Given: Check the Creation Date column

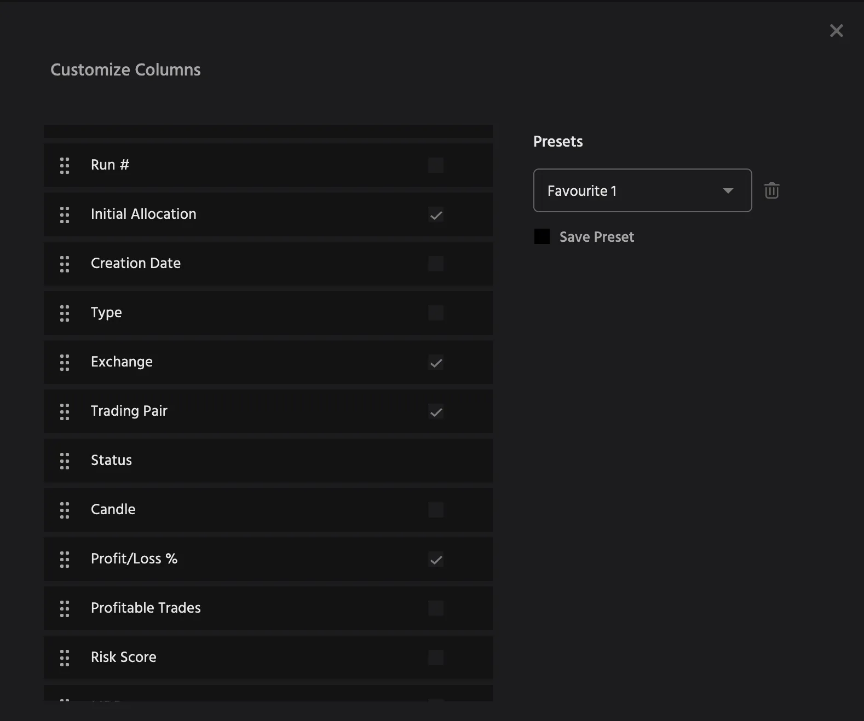Looking at the screenshot, I should pos(436,264).
